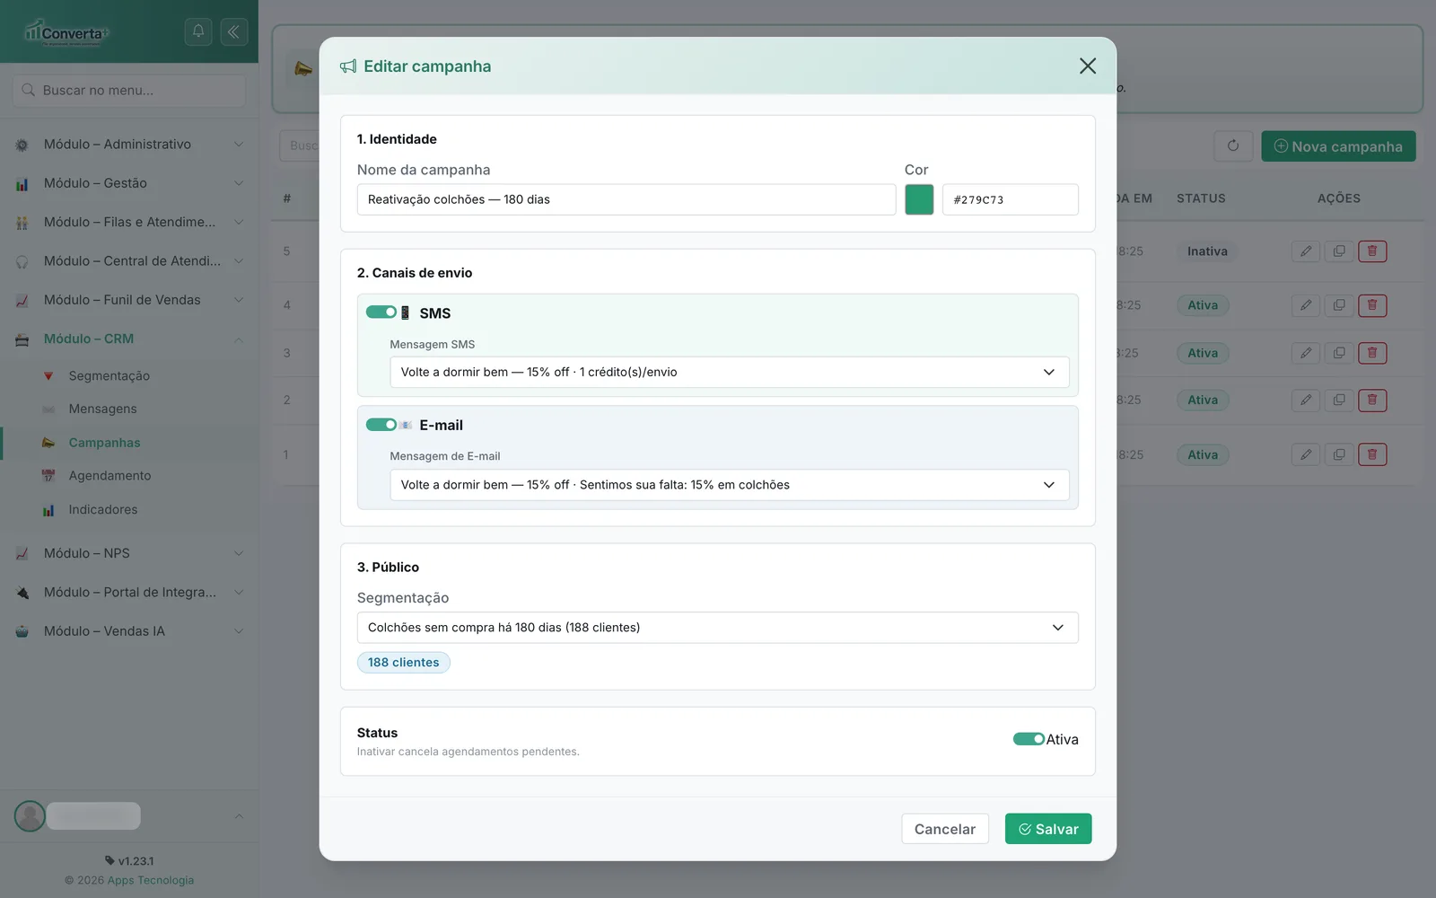The image size is (1436, 898).
Task: Edit the Inativa campaign via its pencil icon
Action: [x=1306, y=251]
